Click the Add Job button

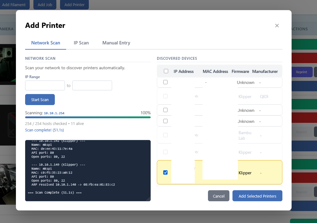click(45, 5)
